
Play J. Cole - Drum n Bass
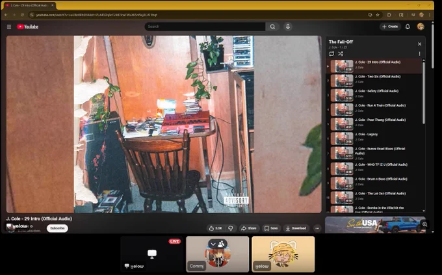click(x=374, y=183)
